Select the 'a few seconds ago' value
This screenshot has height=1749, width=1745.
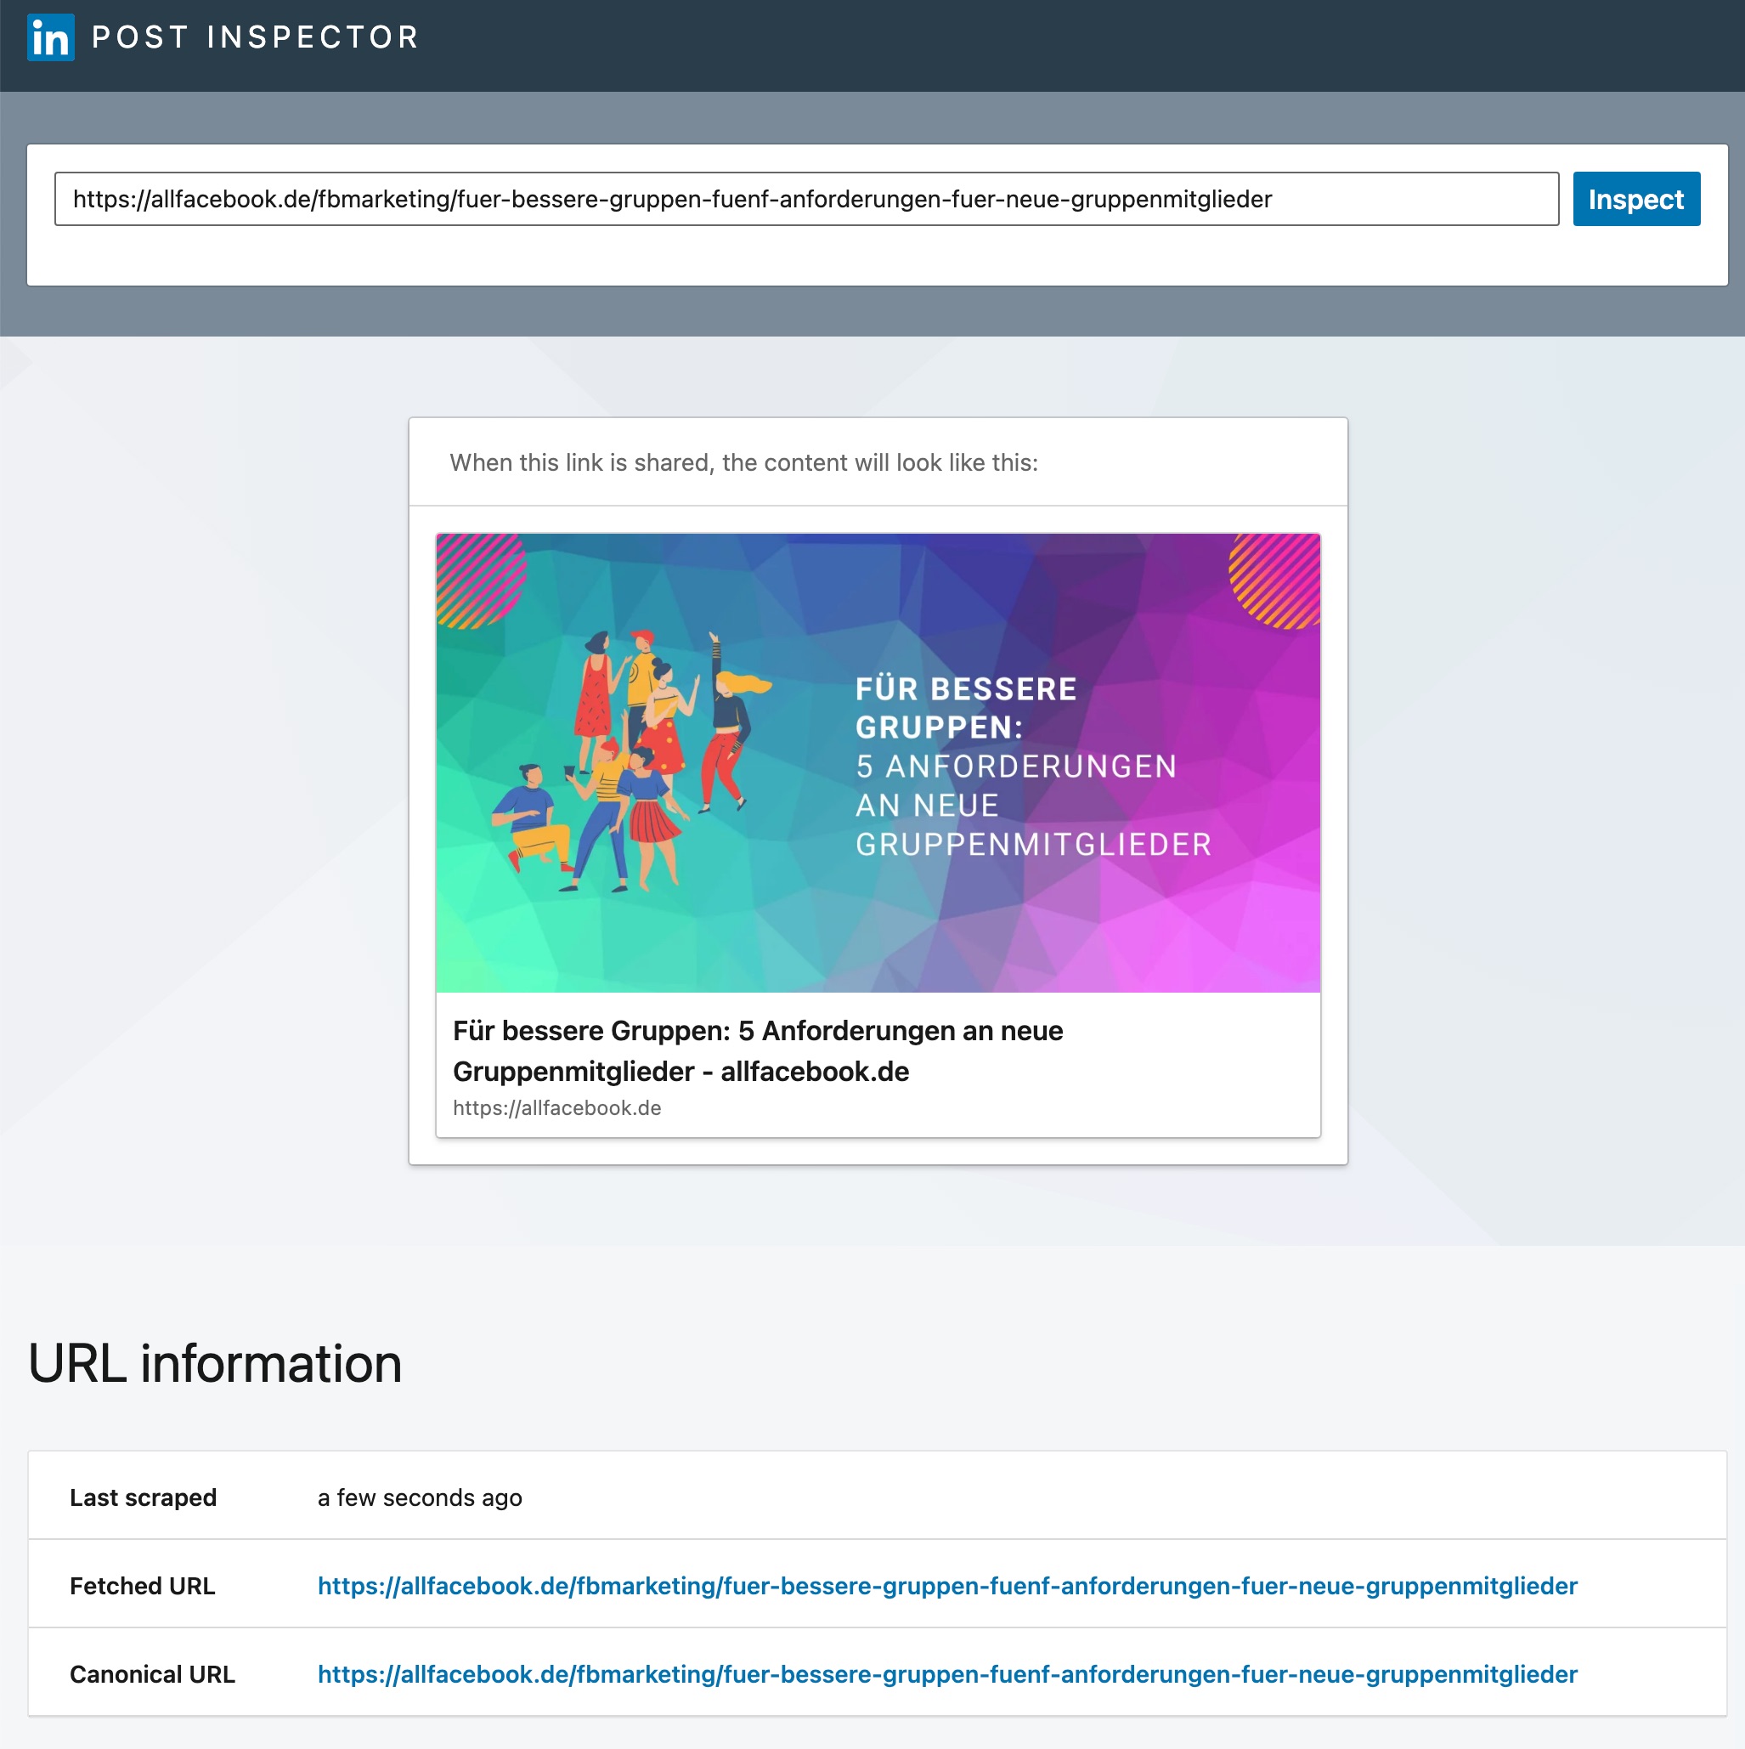coord(420,1498)
